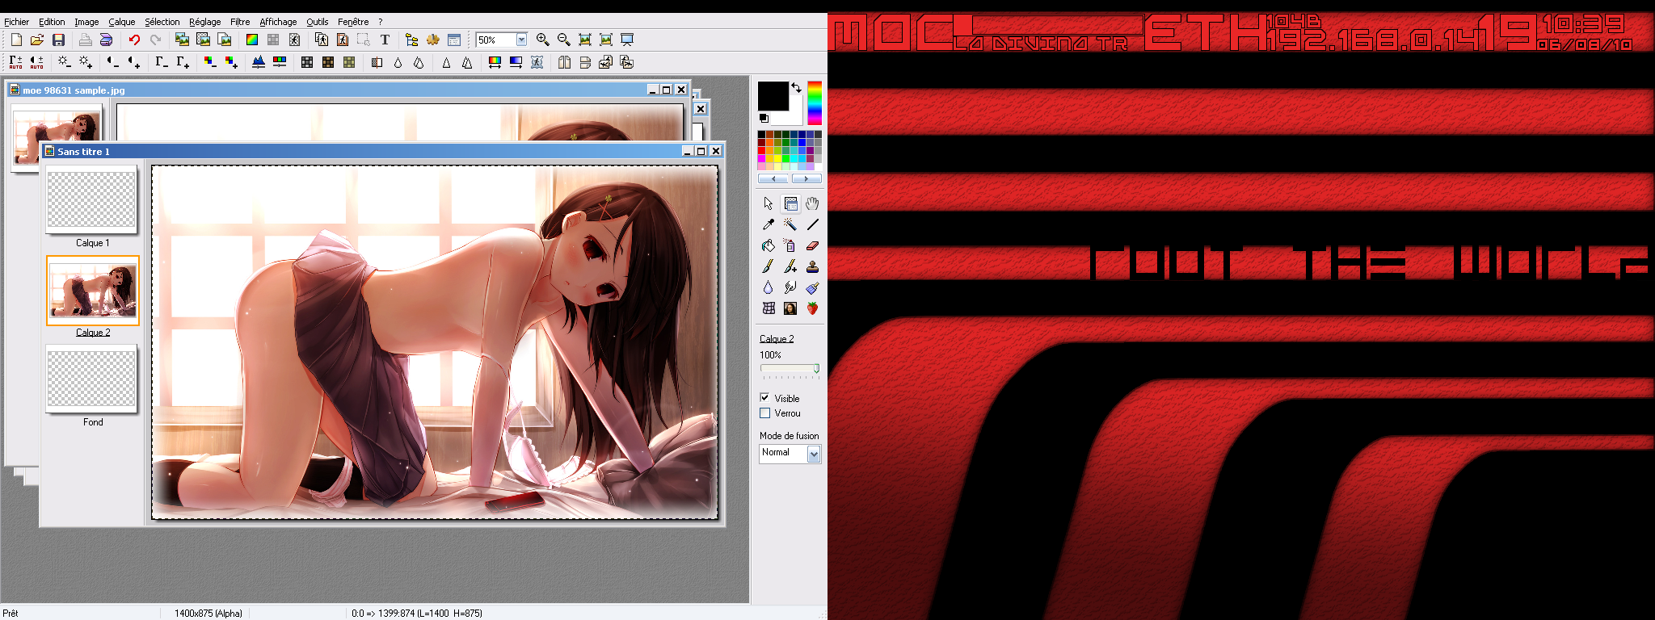Open the histogram levels icon
1655x620 pixels.
[x=259, y=62]
